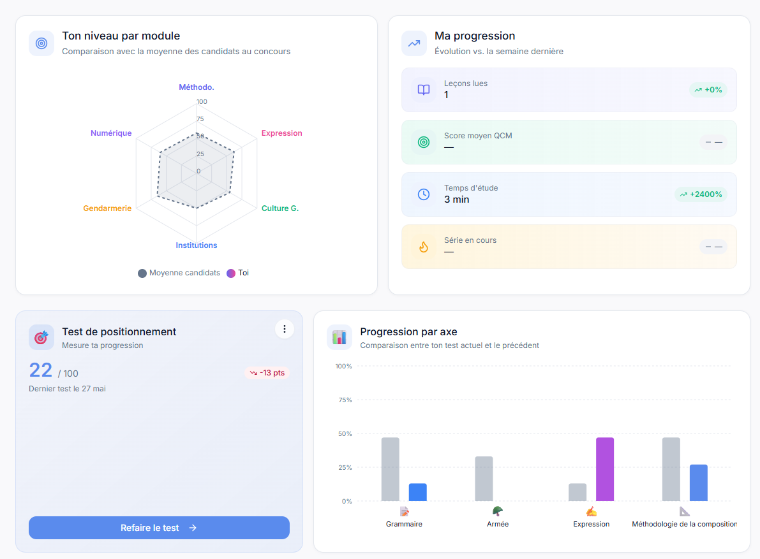Click the clock icon for Temps d'étude

[x=424, y=194]
